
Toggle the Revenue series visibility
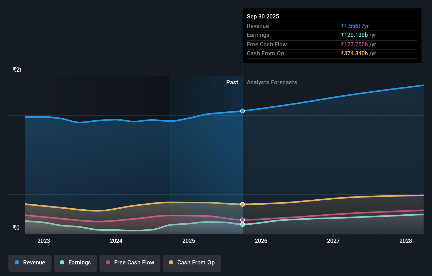click(30, 263)
